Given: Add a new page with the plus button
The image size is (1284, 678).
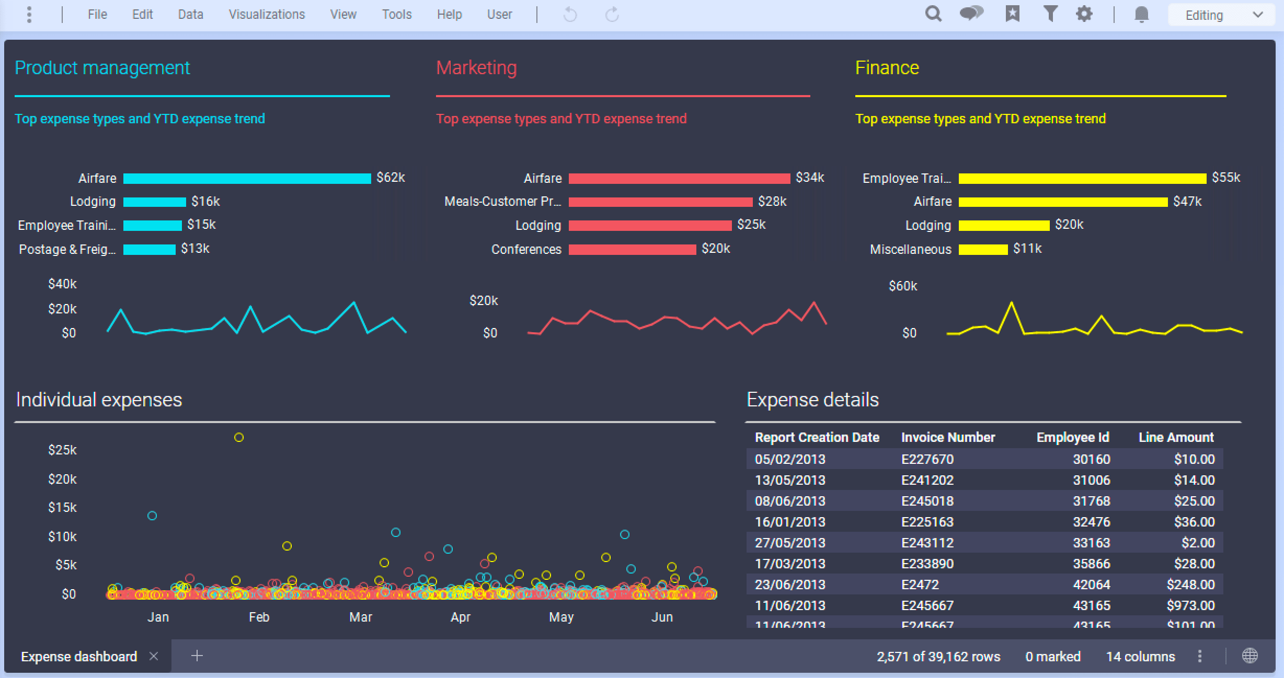Looking at the screenshot, I should click(198, 656).
